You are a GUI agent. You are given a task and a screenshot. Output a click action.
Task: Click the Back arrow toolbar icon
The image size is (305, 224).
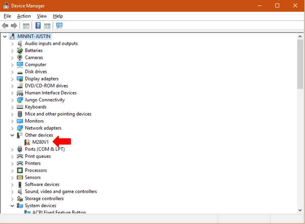[5, 25]
